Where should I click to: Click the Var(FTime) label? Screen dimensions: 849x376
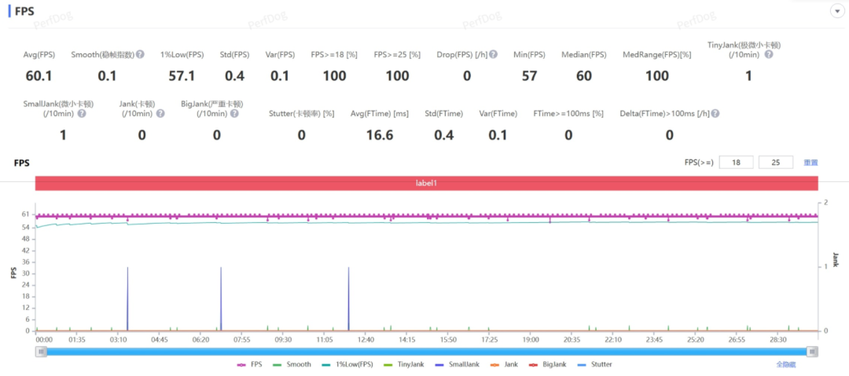click(x=498, y=114)
